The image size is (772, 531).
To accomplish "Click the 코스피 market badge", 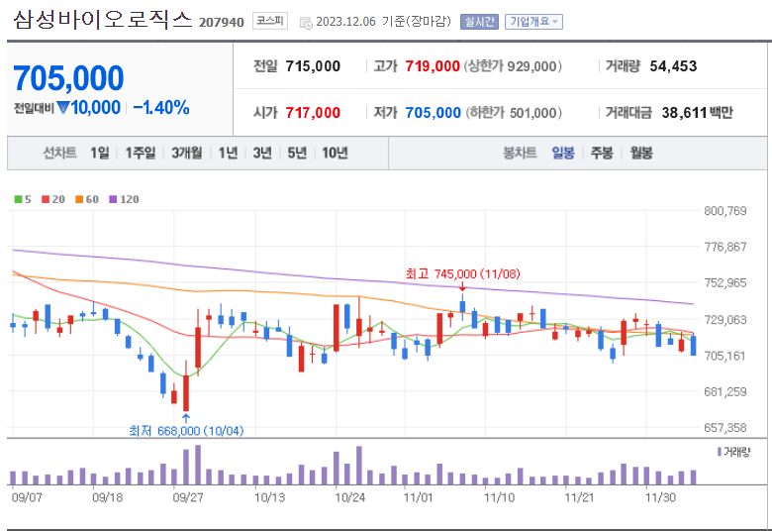I will coord(270,21).
